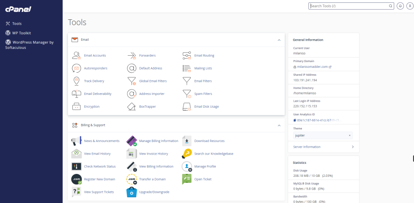414x203 pixels.
Task: Click the Email Disk Usage icon
Action: click(x=187, y=107)
